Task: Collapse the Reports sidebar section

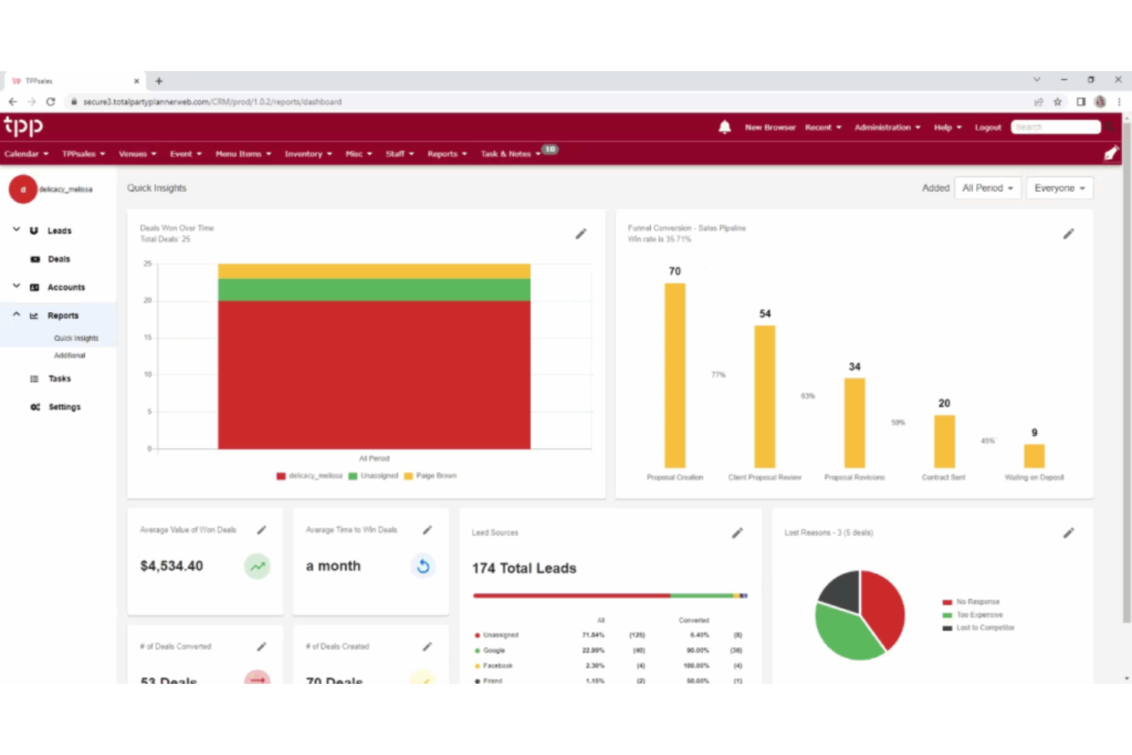Action: 16,315
